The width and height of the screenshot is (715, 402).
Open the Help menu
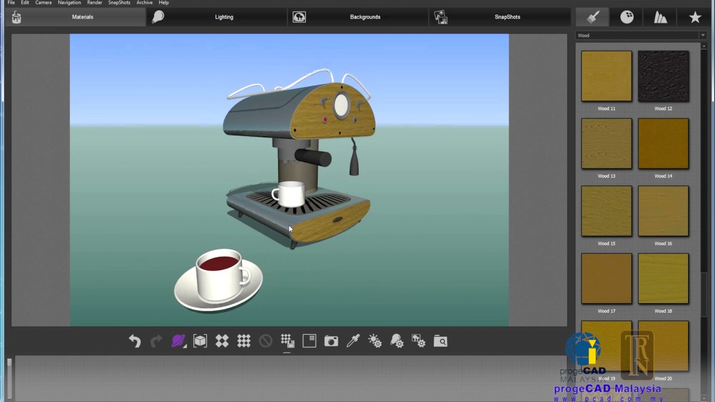(x=164, y=3)
